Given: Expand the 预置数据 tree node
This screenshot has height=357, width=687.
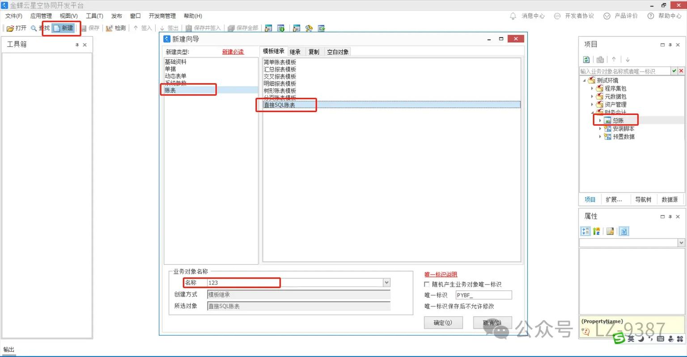Looking at the screenshot, I should click(600, 137).
